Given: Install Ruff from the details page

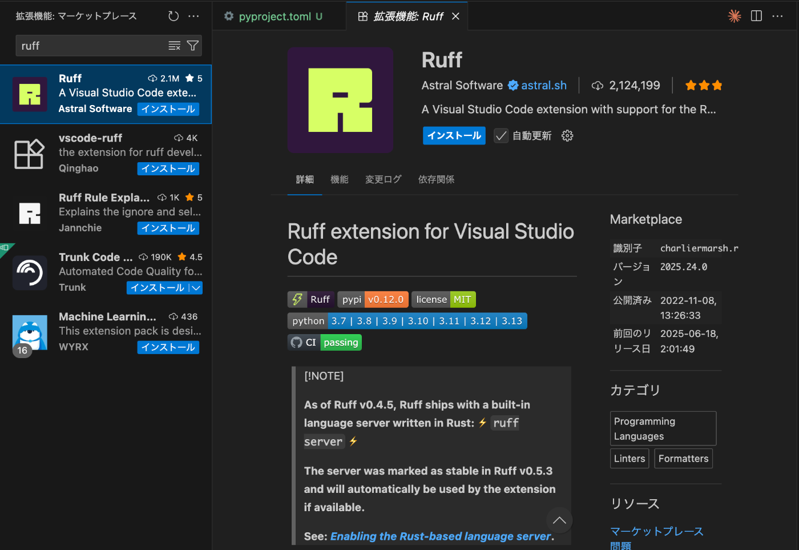Looking at the screenshot, I should pos(454,135).
